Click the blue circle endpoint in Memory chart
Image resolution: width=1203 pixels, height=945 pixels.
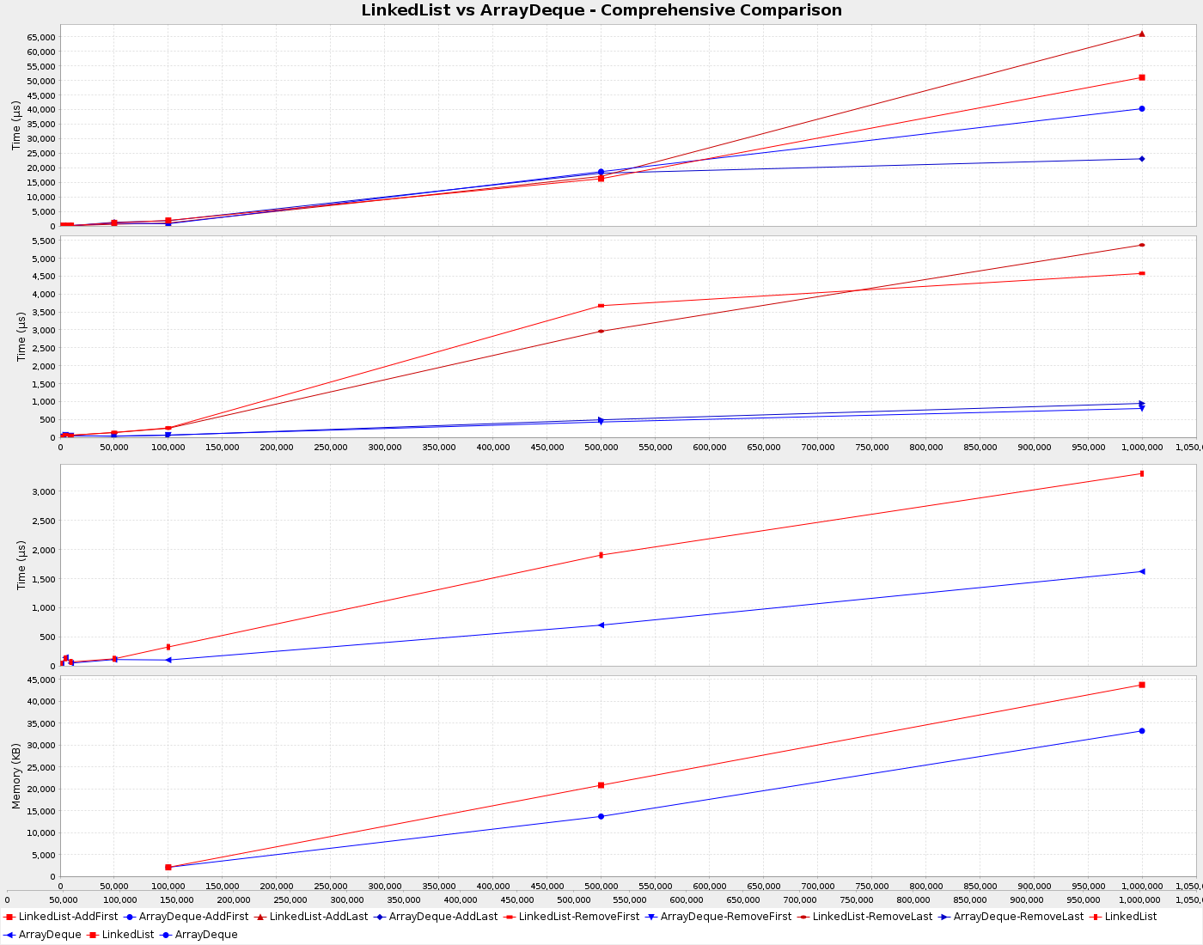pos(1141,731)
